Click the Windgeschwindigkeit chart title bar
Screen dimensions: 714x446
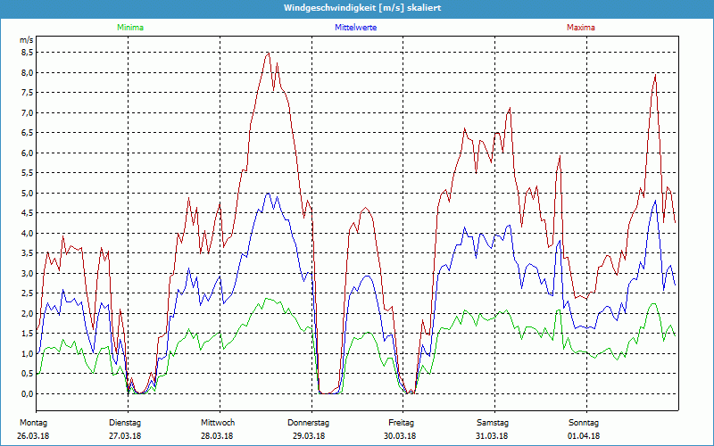tap(357, 8)
